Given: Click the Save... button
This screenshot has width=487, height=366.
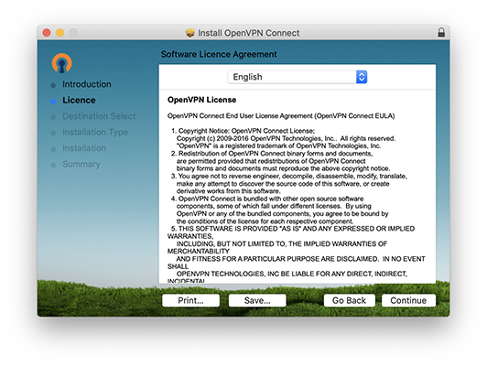Looking at the screenshot, I should pyautogui.click(x=257, y=300).
